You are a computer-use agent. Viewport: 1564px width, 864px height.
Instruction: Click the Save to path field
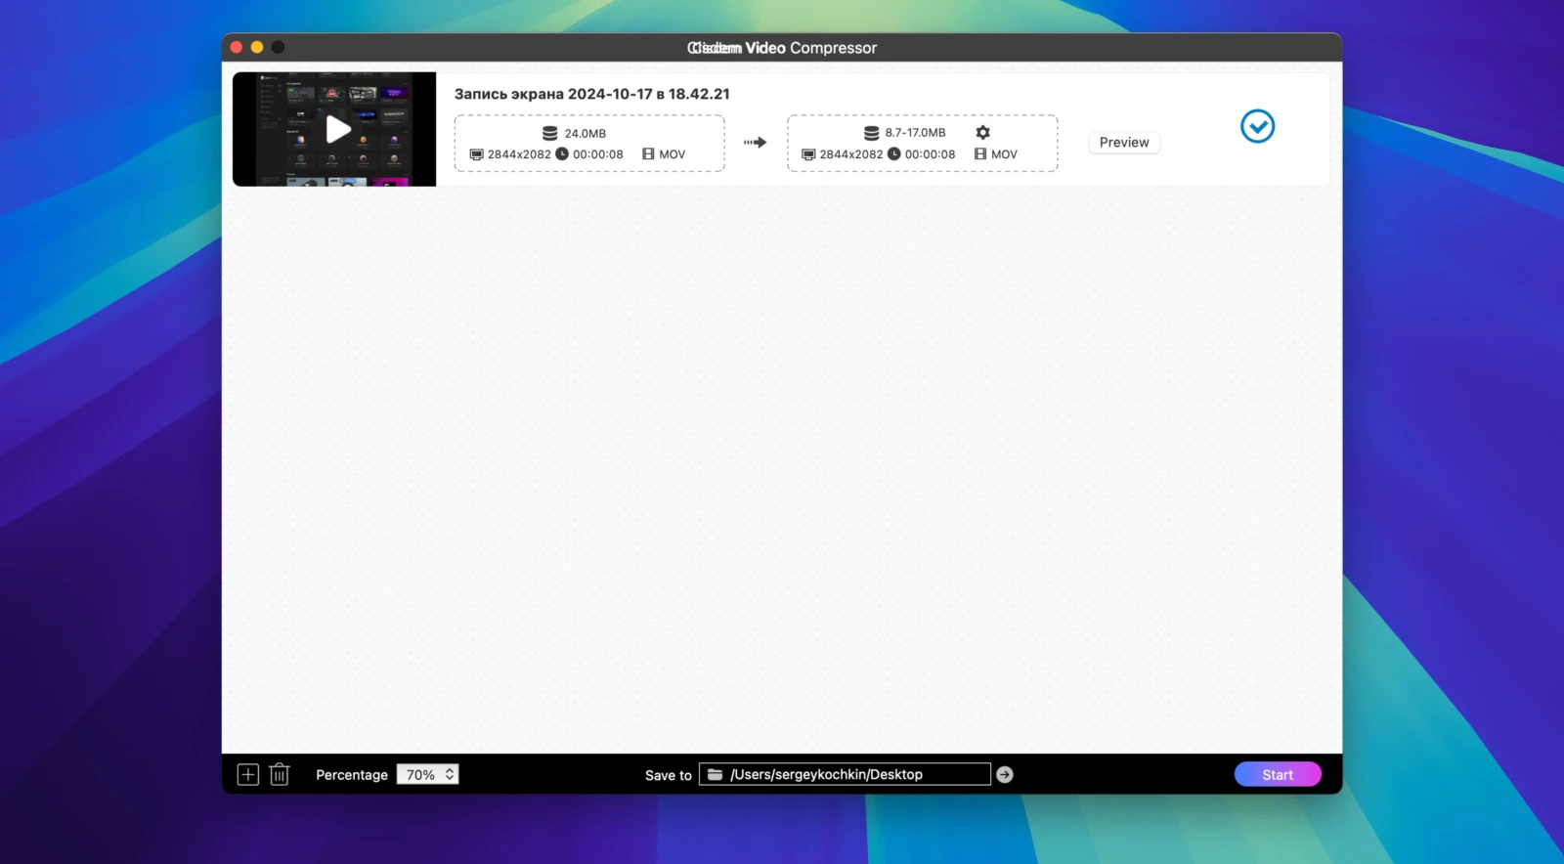850,775
